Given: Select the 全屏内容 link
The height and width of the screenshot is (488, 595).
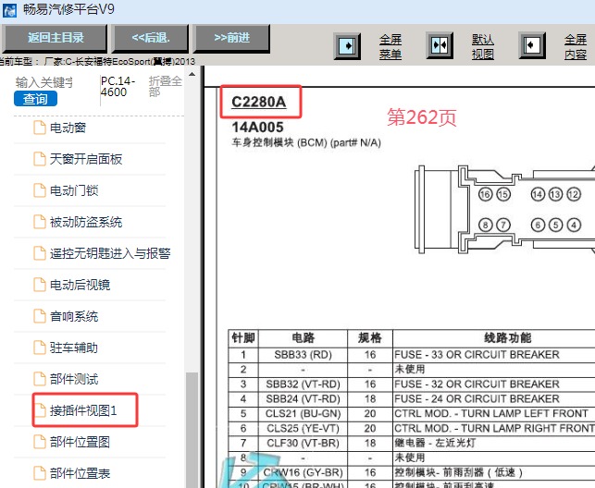Looking at the screenshot, I should pyautogui.click(x=576, y=47).
